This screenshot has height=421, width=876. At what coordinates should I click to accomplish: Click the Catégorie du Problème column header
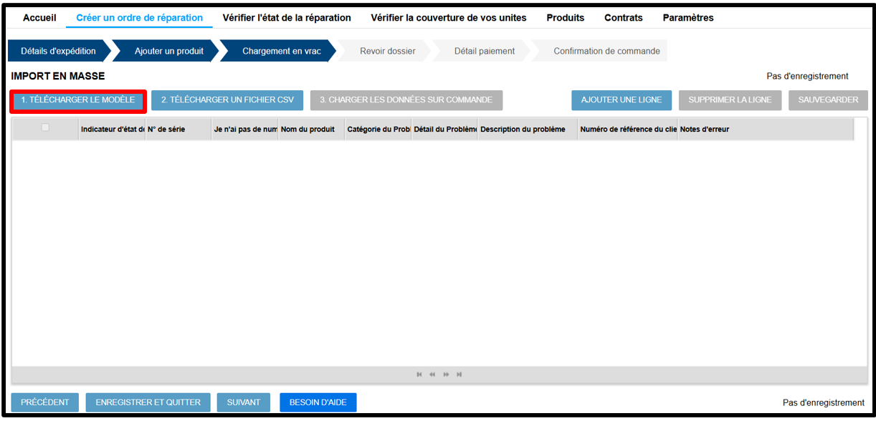(379, 129)
